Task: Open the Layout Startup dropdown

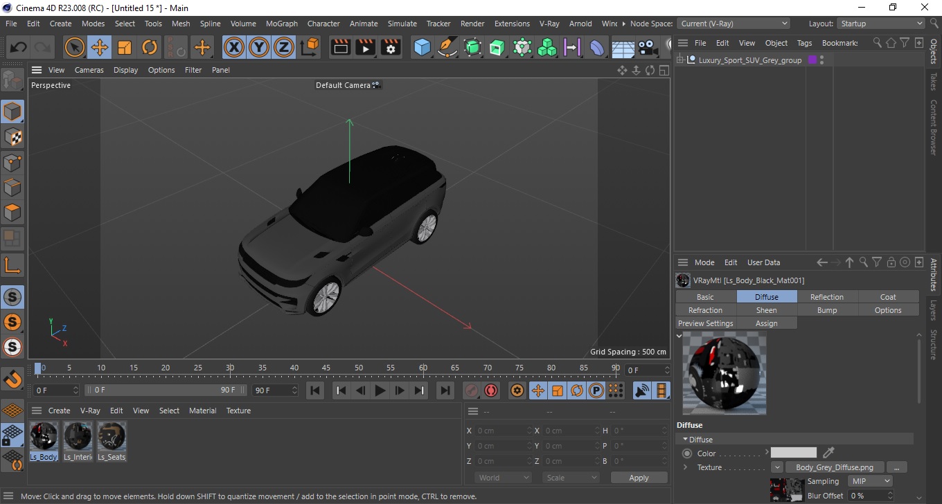Action: (x=881, y=24)
